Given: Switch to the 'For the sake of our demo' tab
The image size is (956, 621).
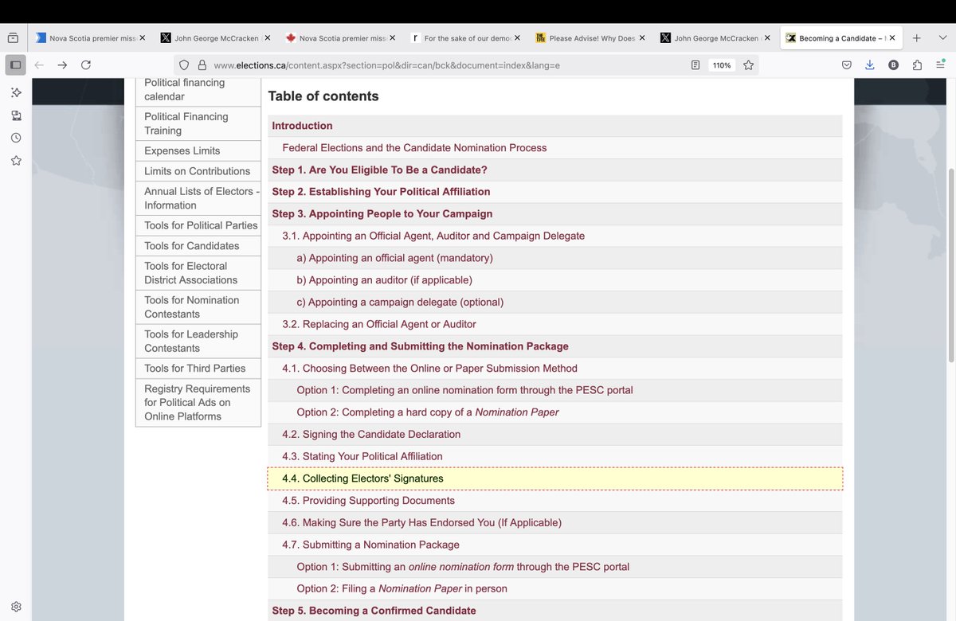Looking at the screenshot, I should [x=465, y=37].
